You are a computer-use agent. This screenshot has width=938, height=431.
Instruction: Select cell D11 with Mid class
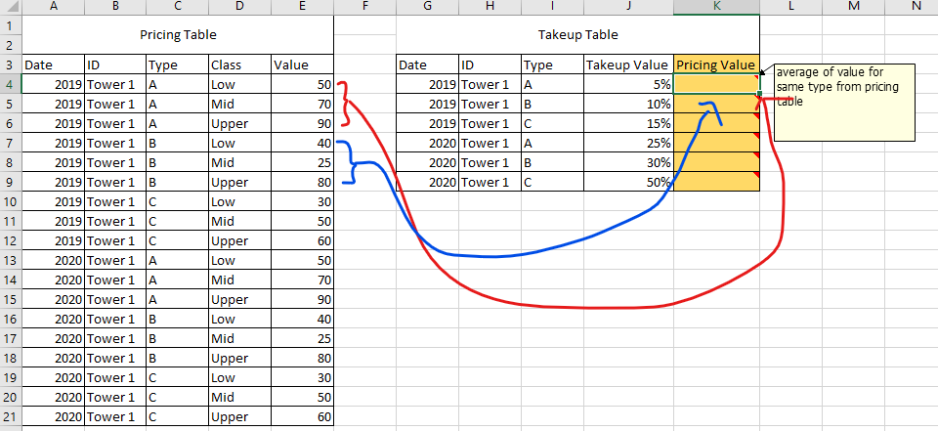click(240, 222)
